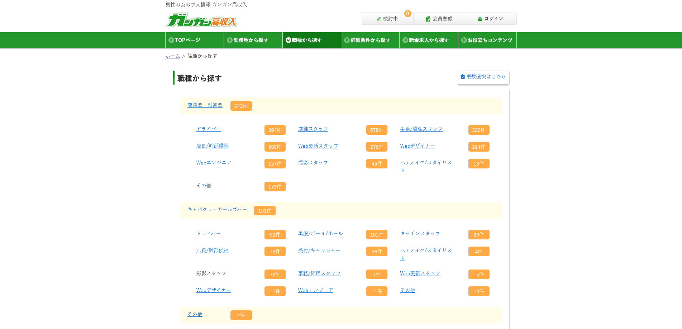Open ドライバー with 52件

point(209,234)
